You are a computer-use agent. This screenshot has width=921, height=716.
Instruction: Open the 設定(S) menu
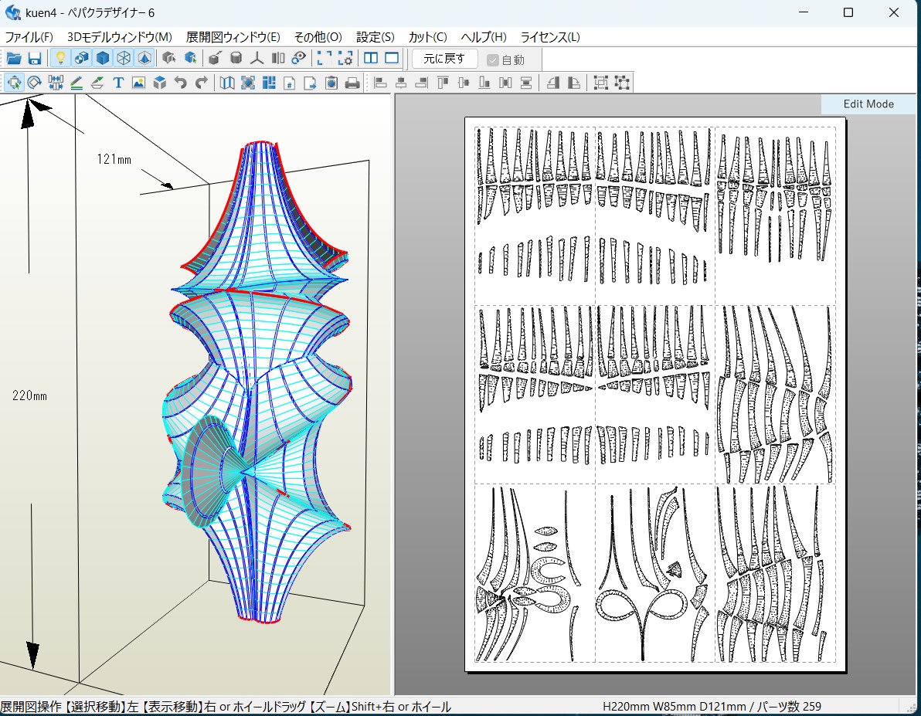pos(376,37)
